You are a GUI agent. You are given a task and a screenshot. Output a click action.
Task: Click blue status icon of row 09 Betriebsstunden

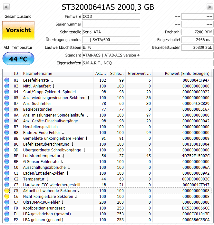[7, 109]
